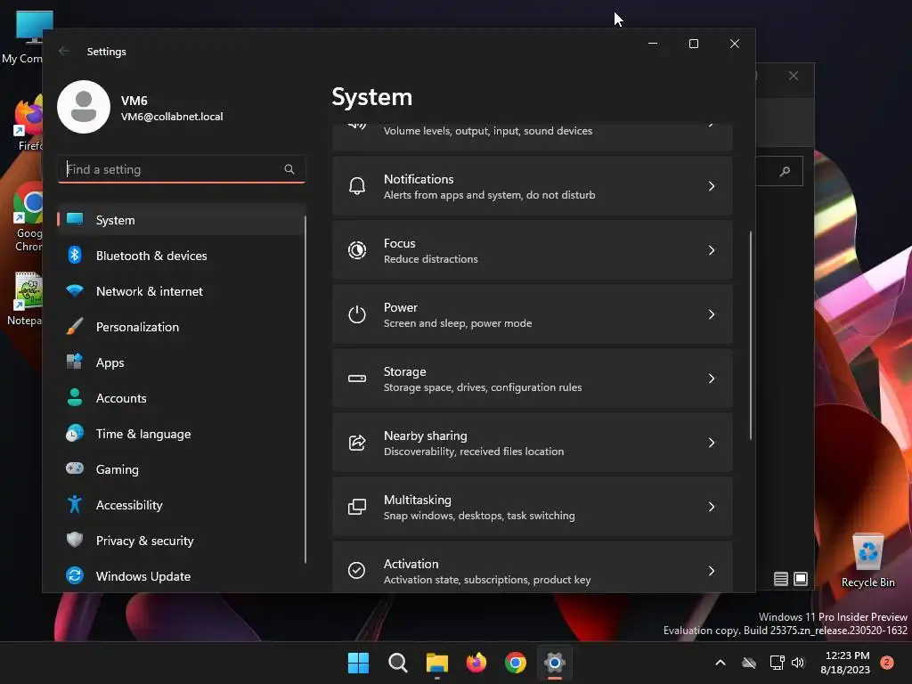The image size is (912, 684).
Task: Click the Apps icon in sidebar
Action: (75, 362)
